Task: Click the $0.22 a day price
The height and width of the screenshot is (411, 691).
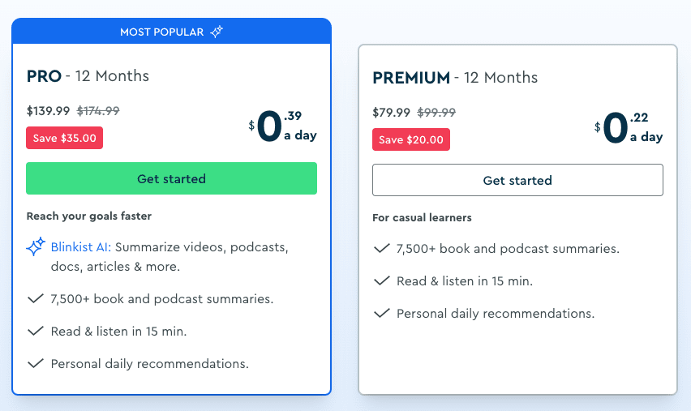Action: [x=629, y=128]
